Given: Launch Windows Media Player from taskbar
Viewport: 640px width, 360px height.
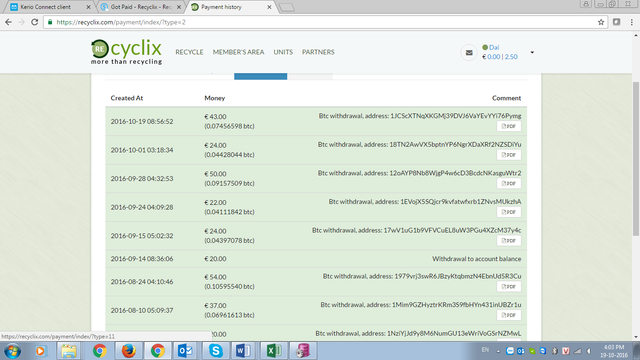Looking at the screenshot, I should [41, 351].
